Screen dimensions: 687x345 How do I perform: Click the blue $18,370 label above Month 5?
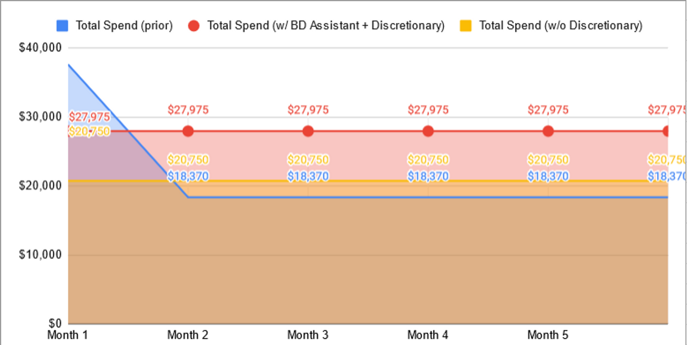click(548, 176)
